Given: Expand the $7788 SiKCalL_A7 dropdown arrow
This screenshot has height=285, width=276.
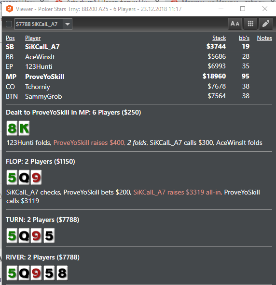Looking at the screenshot, I should 68,24.
